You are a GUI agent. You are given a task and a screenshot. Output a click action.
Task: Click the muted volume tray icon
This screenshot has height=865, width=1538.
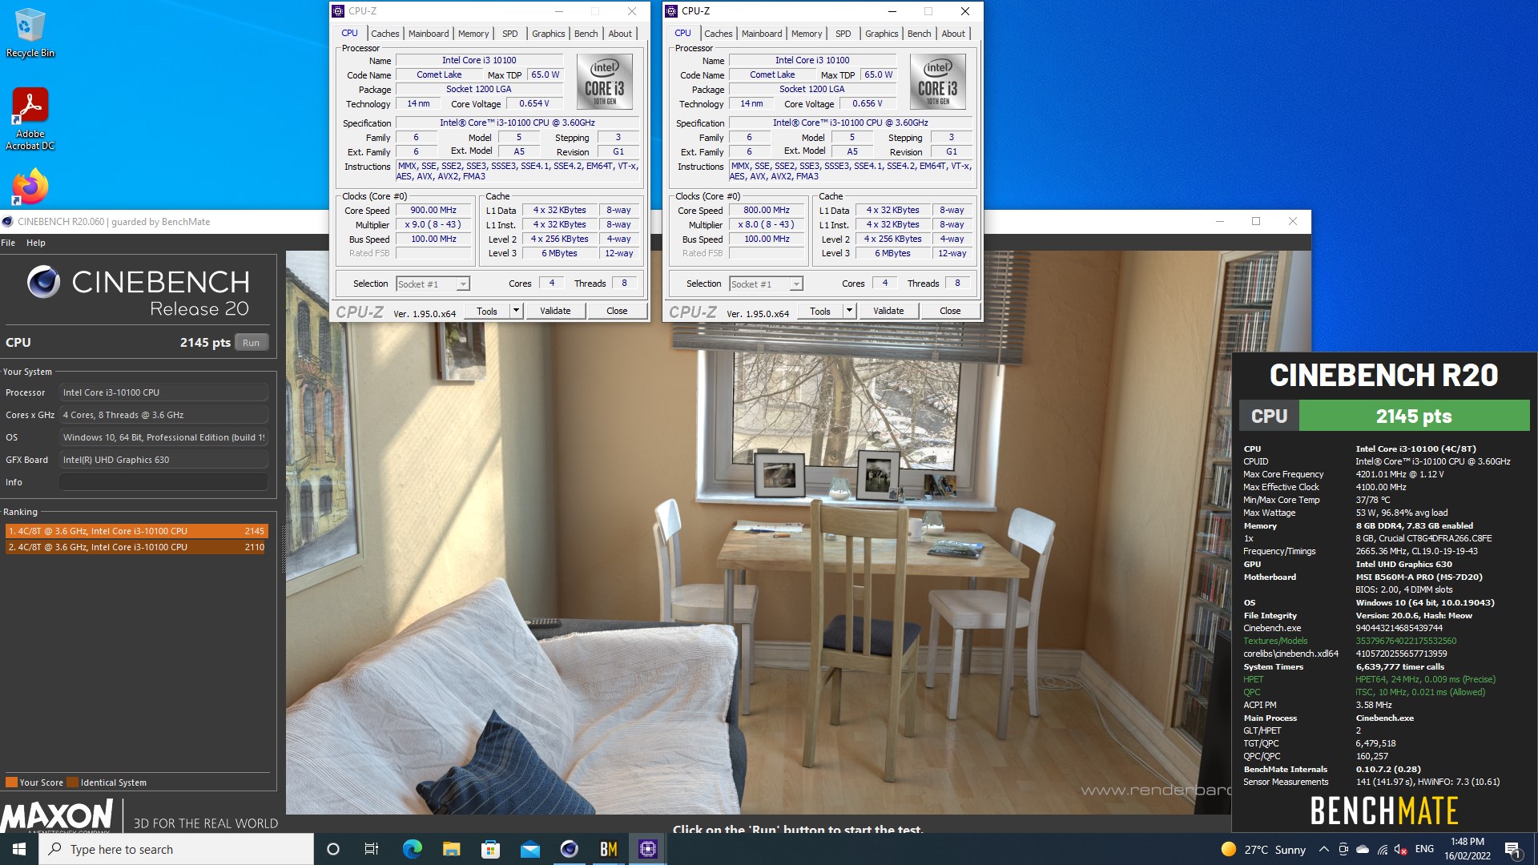[1400, 849]
